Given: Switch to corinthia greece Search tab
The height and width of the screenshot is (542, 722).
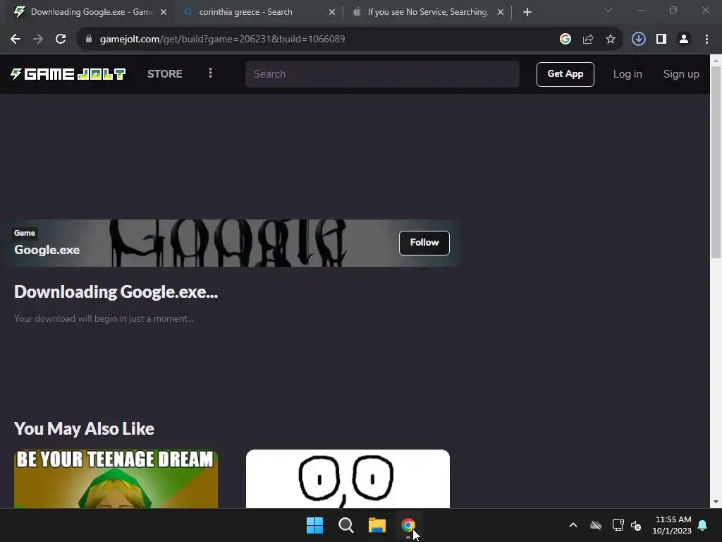Looking at the screenshot, I should [x=259, y=13].
